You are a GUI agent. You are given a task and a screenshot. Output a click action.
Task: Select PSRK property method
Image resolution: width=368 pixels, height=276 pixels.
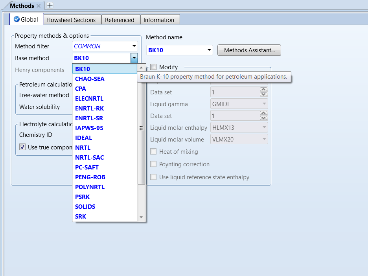click(105, 197)
